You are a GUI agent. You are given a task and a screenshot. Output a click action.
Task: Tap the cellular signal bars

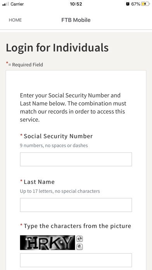(x=5, y=4)
